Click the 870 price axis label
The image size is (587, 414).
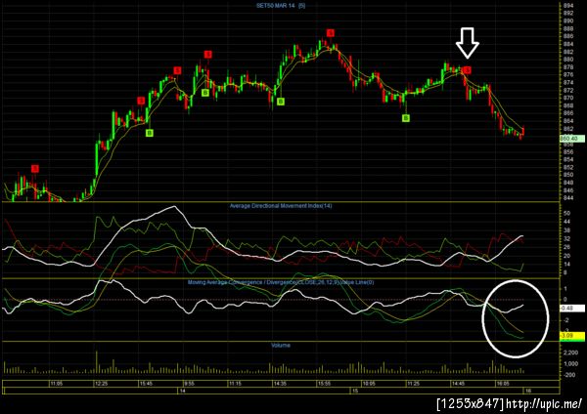coord(567,98)
